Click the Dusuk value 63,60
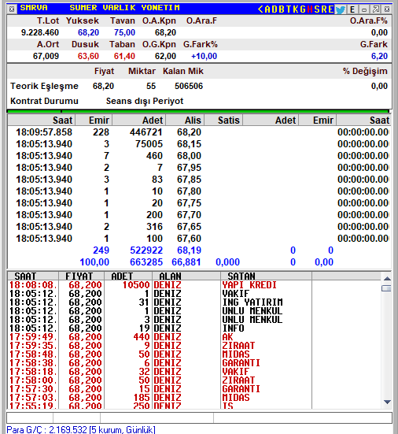 [x=88, y=56]
